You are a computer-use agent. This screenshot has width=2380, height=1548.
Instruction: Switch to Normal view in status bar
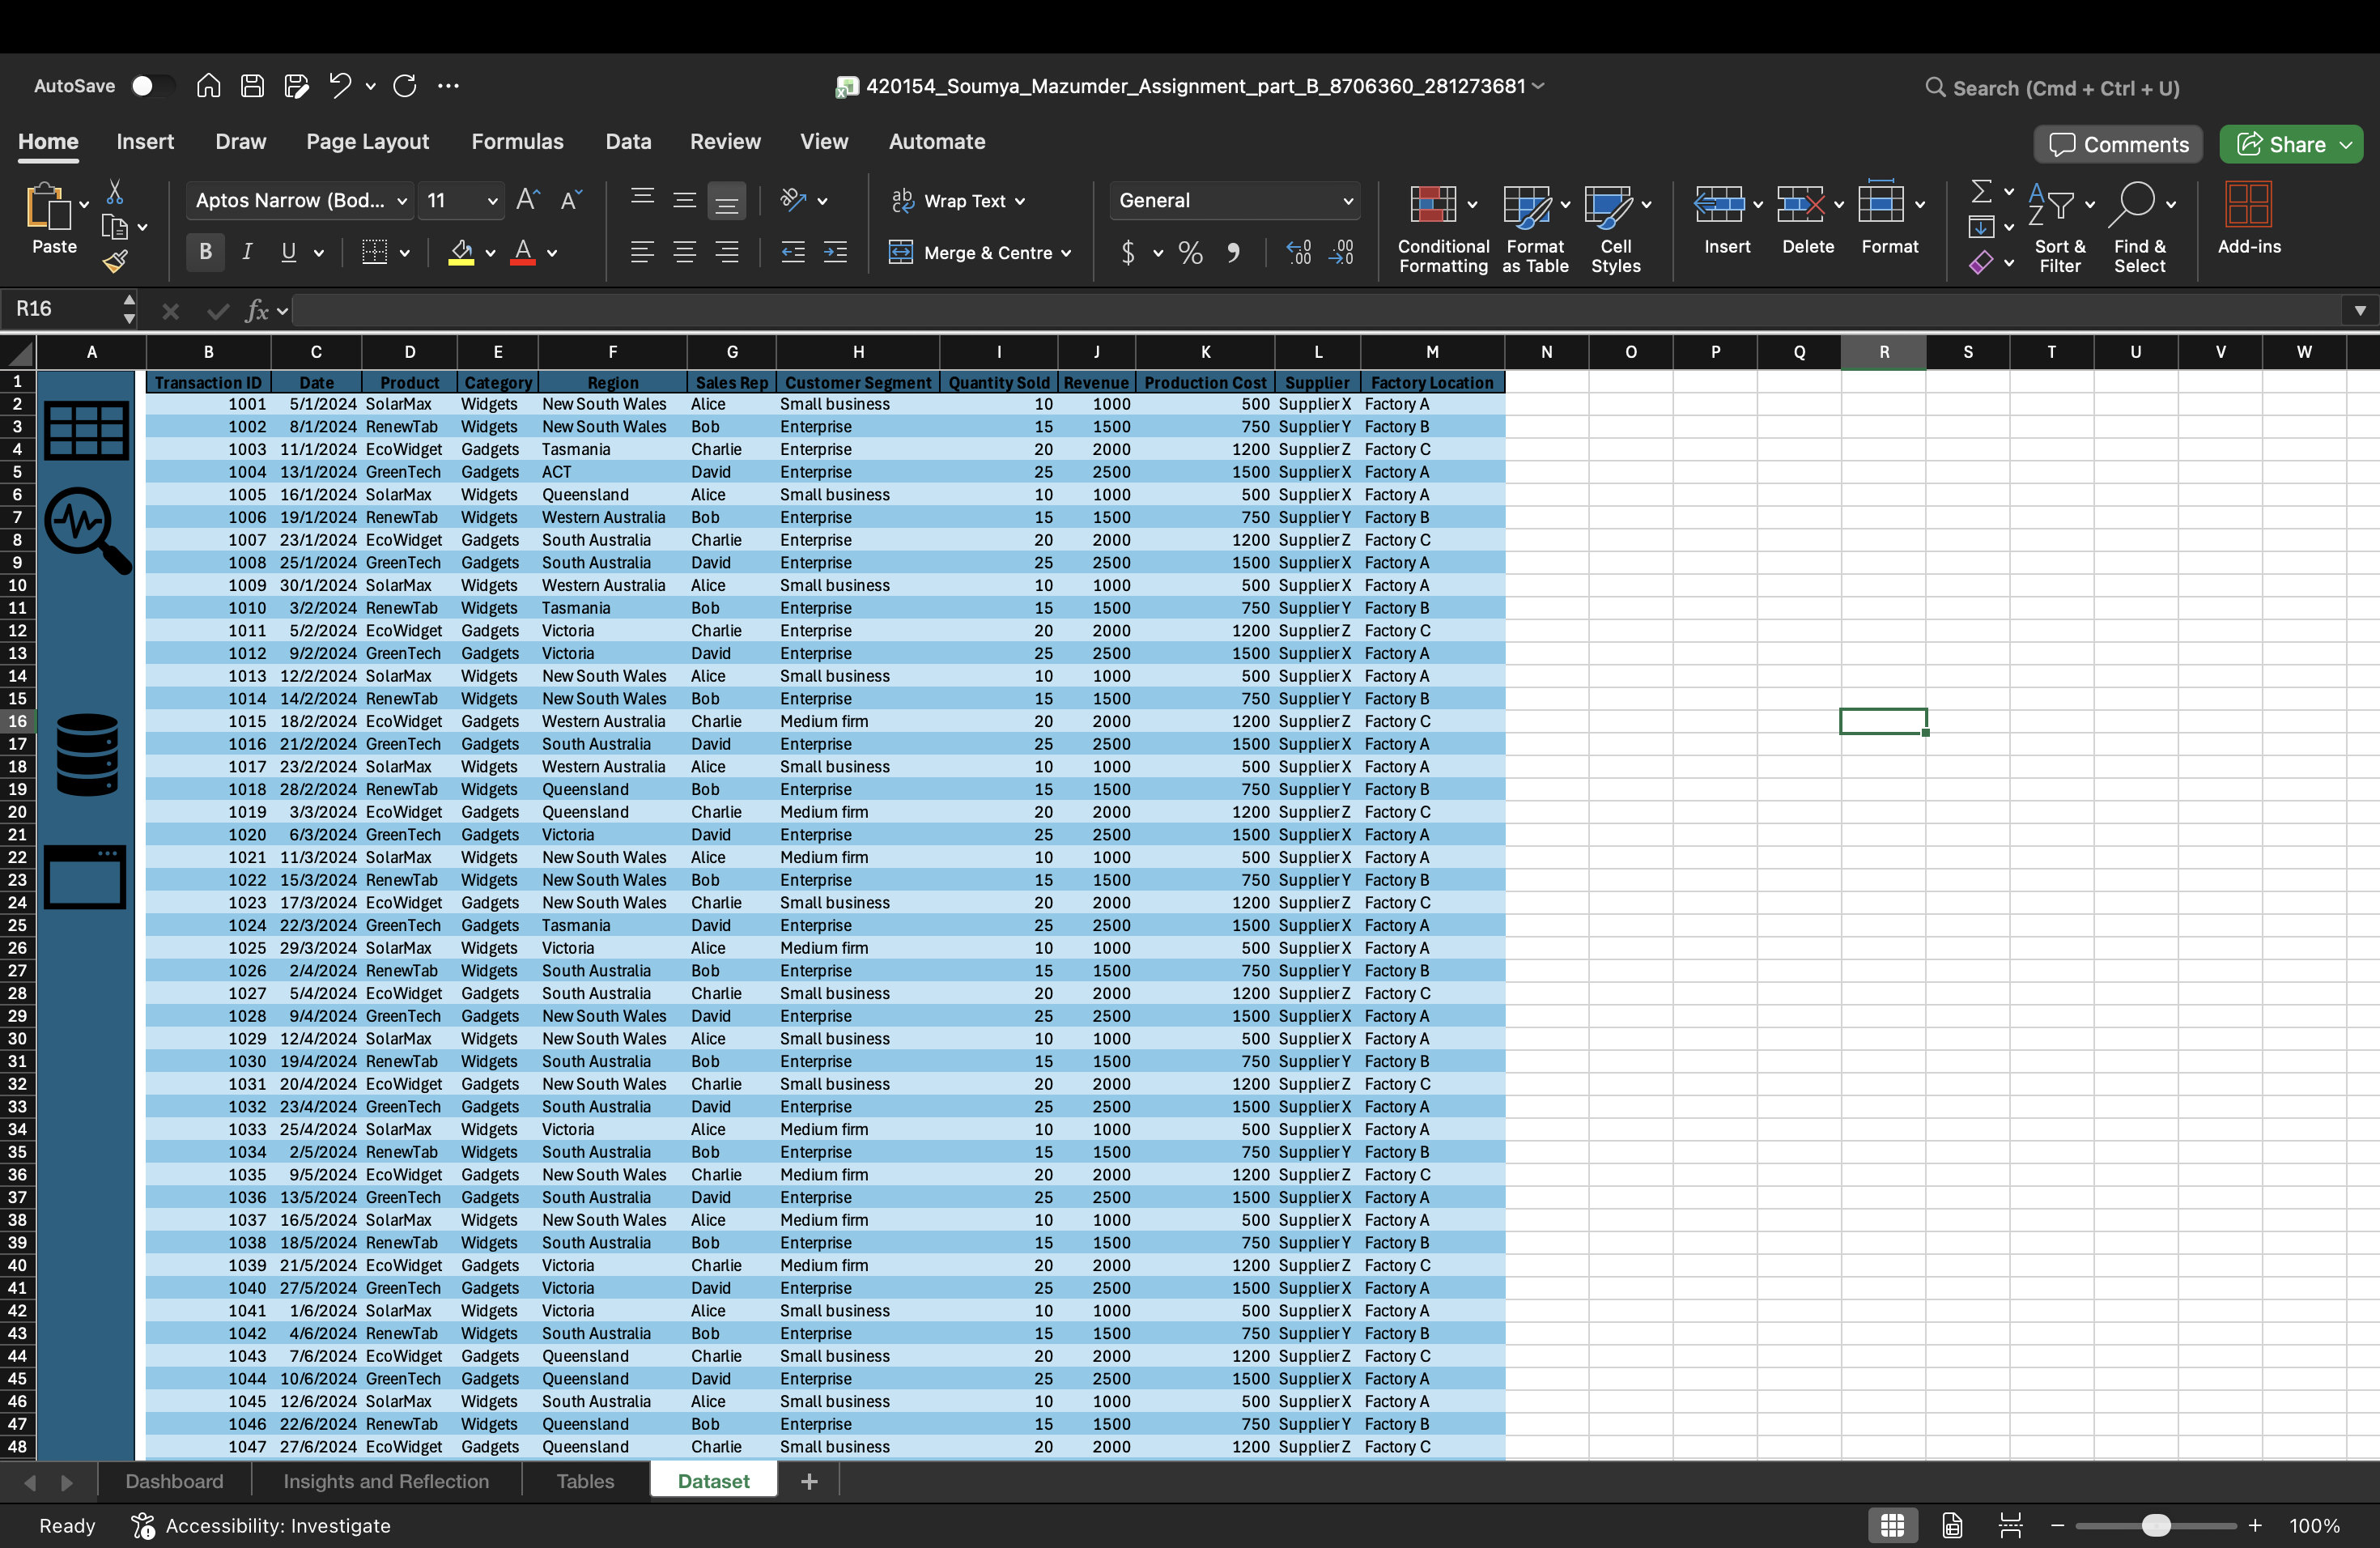(1892, 1525)
